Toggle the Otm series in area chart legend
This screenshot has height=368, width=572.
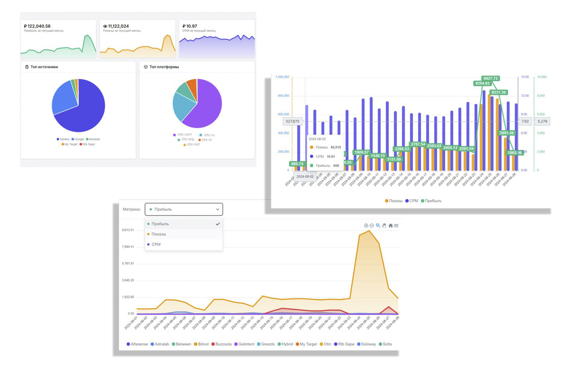click(x=325, y=344)
